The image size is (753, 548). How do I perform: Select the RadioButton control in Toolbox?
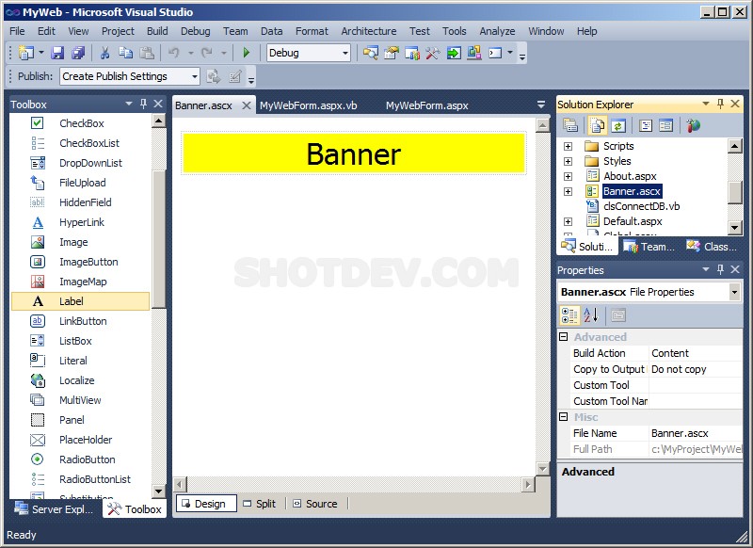click(x=87, y=459)
